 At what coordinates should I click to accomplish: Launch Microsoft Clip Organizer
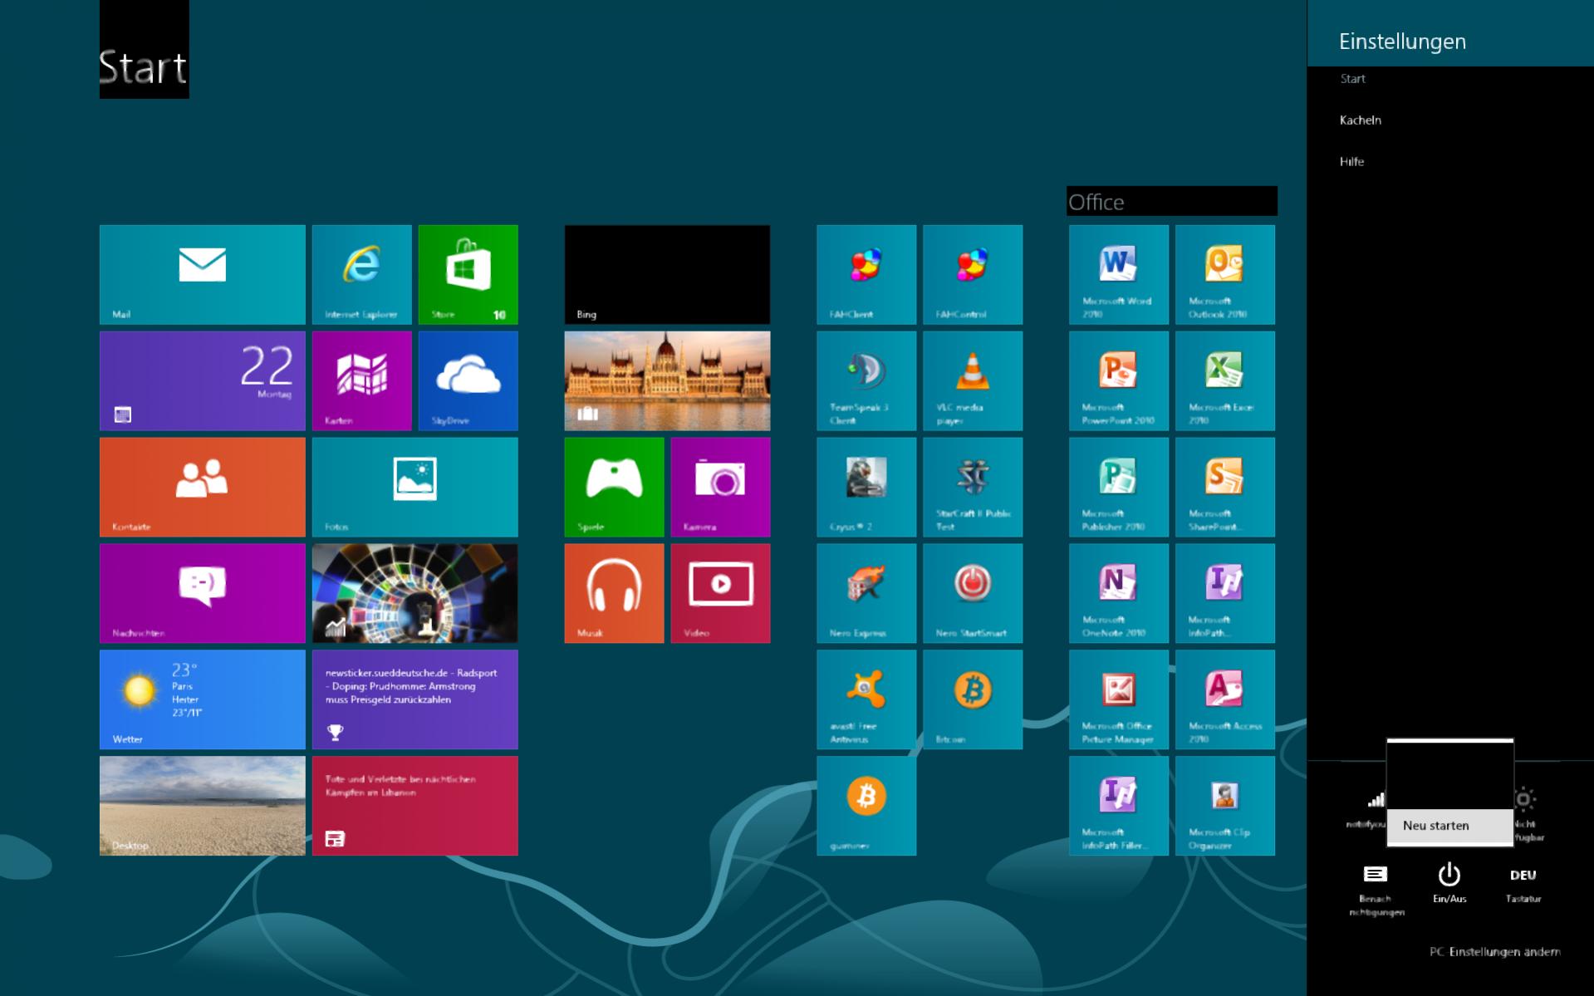coord(1225,806)
